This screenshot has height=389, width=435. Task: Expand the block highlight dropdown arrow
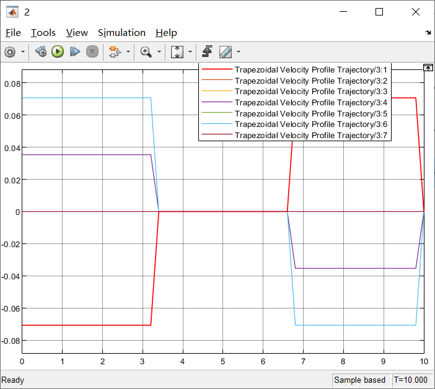(128, 52)
